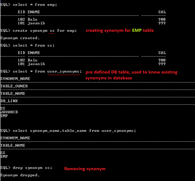
Task: Select EID 101 in the ss query result
Action: pos(21,64)
